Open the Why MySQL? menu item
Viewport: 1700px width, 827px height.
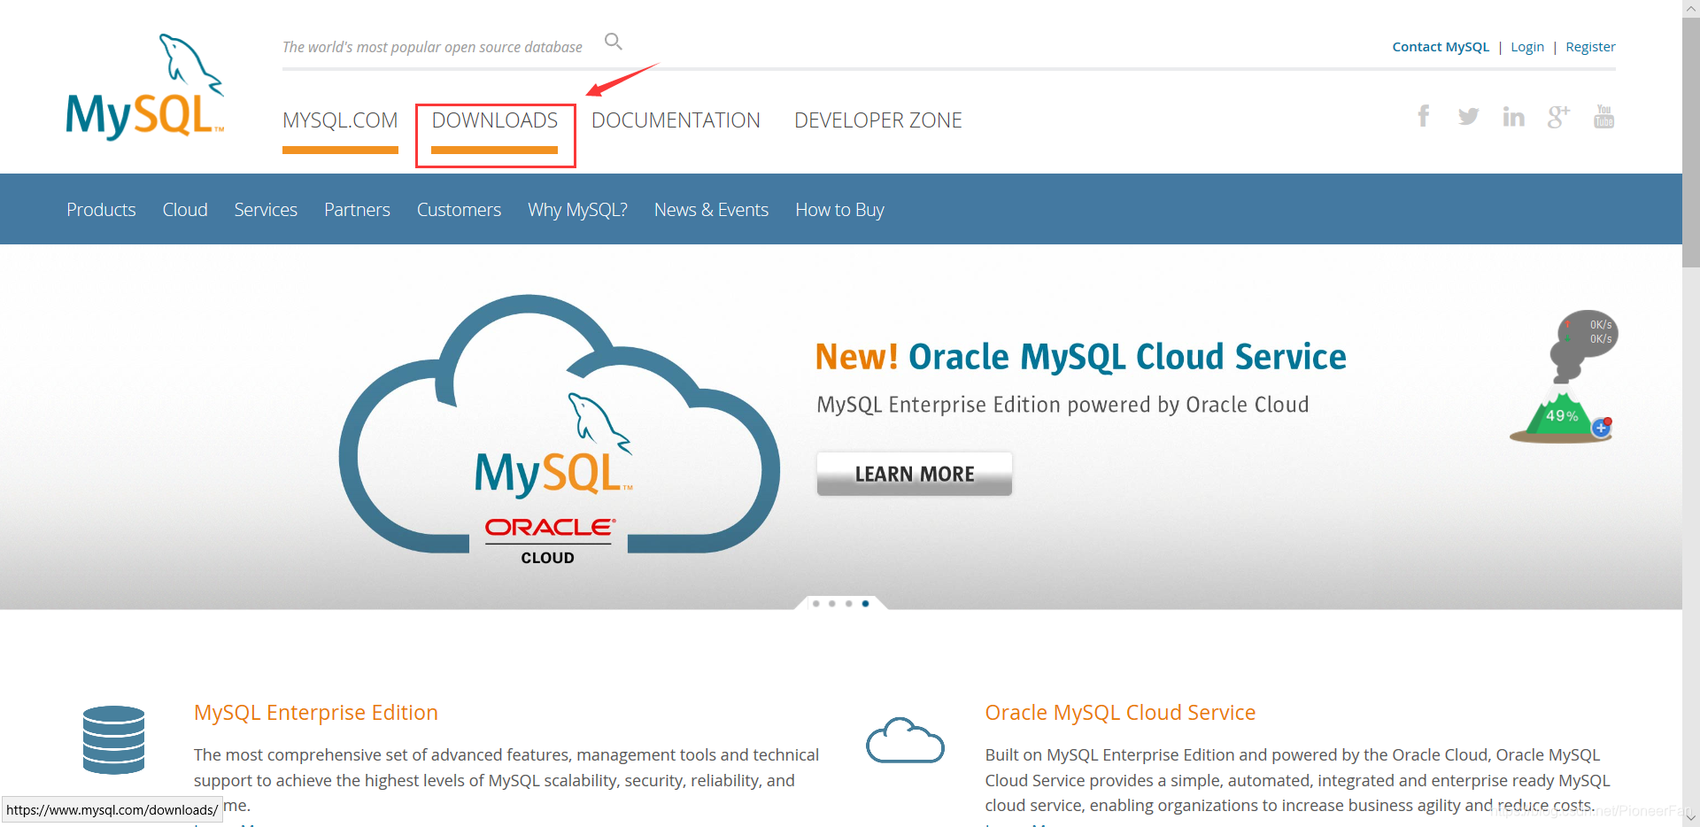(x=577, y=210)
